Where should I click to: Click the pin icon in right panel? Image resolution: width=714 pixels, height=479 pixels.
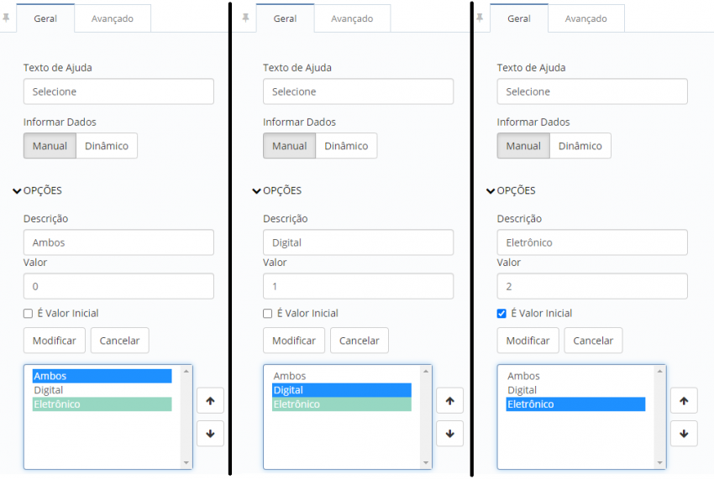click(480, 18)
